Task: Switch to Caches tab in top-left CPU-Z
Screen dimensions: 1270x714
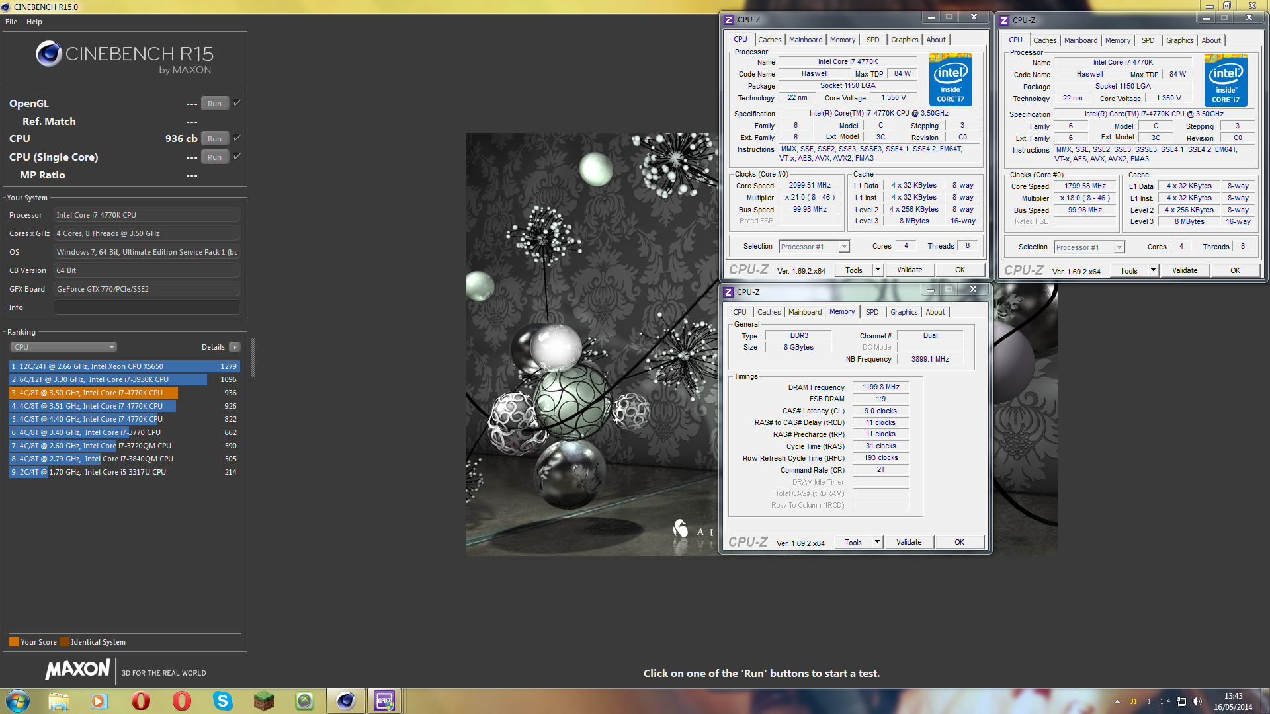Action: point(769,40)
